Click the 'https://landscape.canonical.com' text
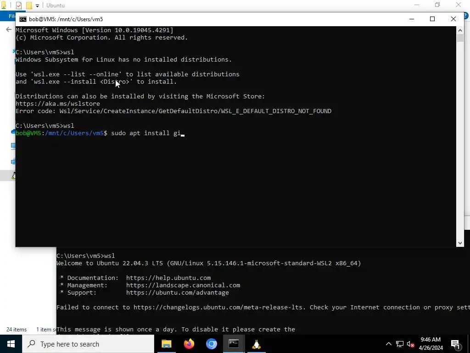Image resolution: width=470 pixels, height=353 pixels. click(183, 285)
